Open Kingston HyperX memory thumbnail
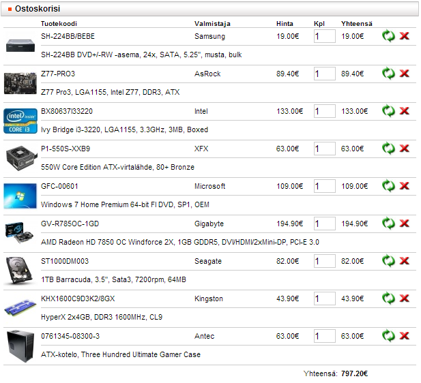 (x=20, y=307)
